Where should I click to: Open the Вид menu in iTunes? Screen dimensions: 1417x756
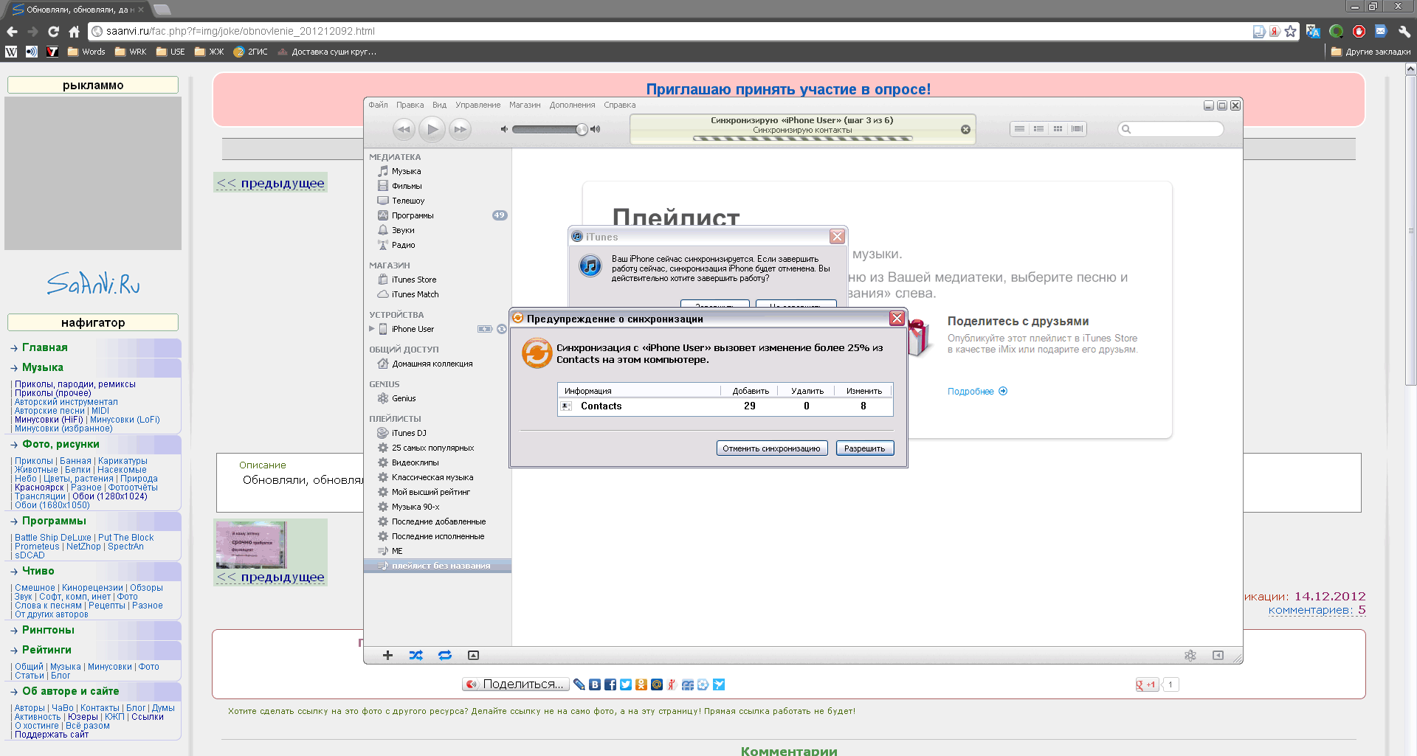(439, 105)
